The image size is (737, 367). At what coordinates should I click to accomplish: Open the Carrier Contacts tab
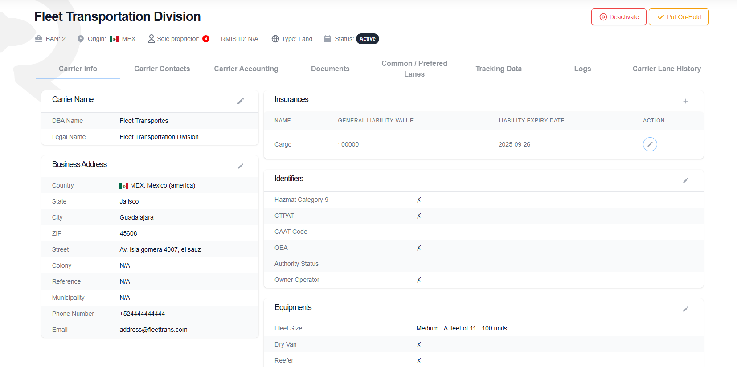click(x=162, y=69)
